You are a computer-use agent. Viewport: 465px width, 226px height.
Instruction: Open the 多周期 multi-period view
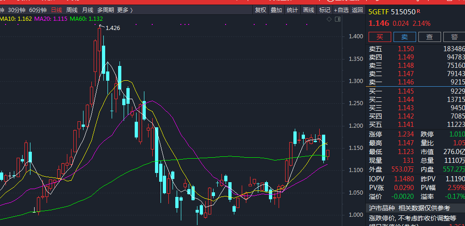coord(106,10)
